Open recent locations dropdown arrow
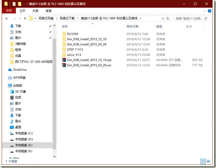 point(20,19)
